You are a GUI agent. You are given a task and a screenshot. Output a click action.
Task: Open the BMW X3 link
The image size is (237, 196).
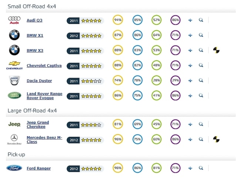[x=35, y=50]
